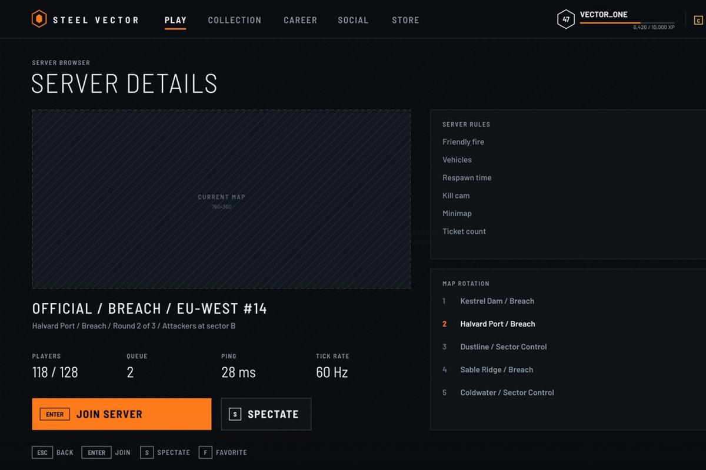Click the SERVER BROWSER breadcrumb
The height and width of the screenshot is (470, 706).
tap(61, 63)
